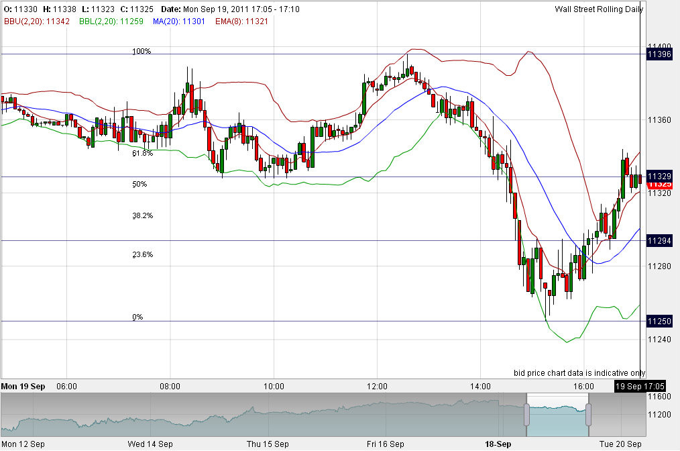Click the 50% Fibonacci level label
The width and height of the screenshot is (680, 451).
139,184
